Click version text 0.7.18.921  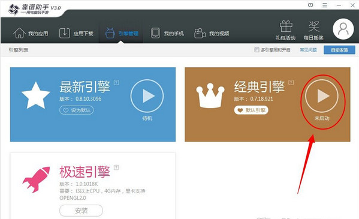261,99
